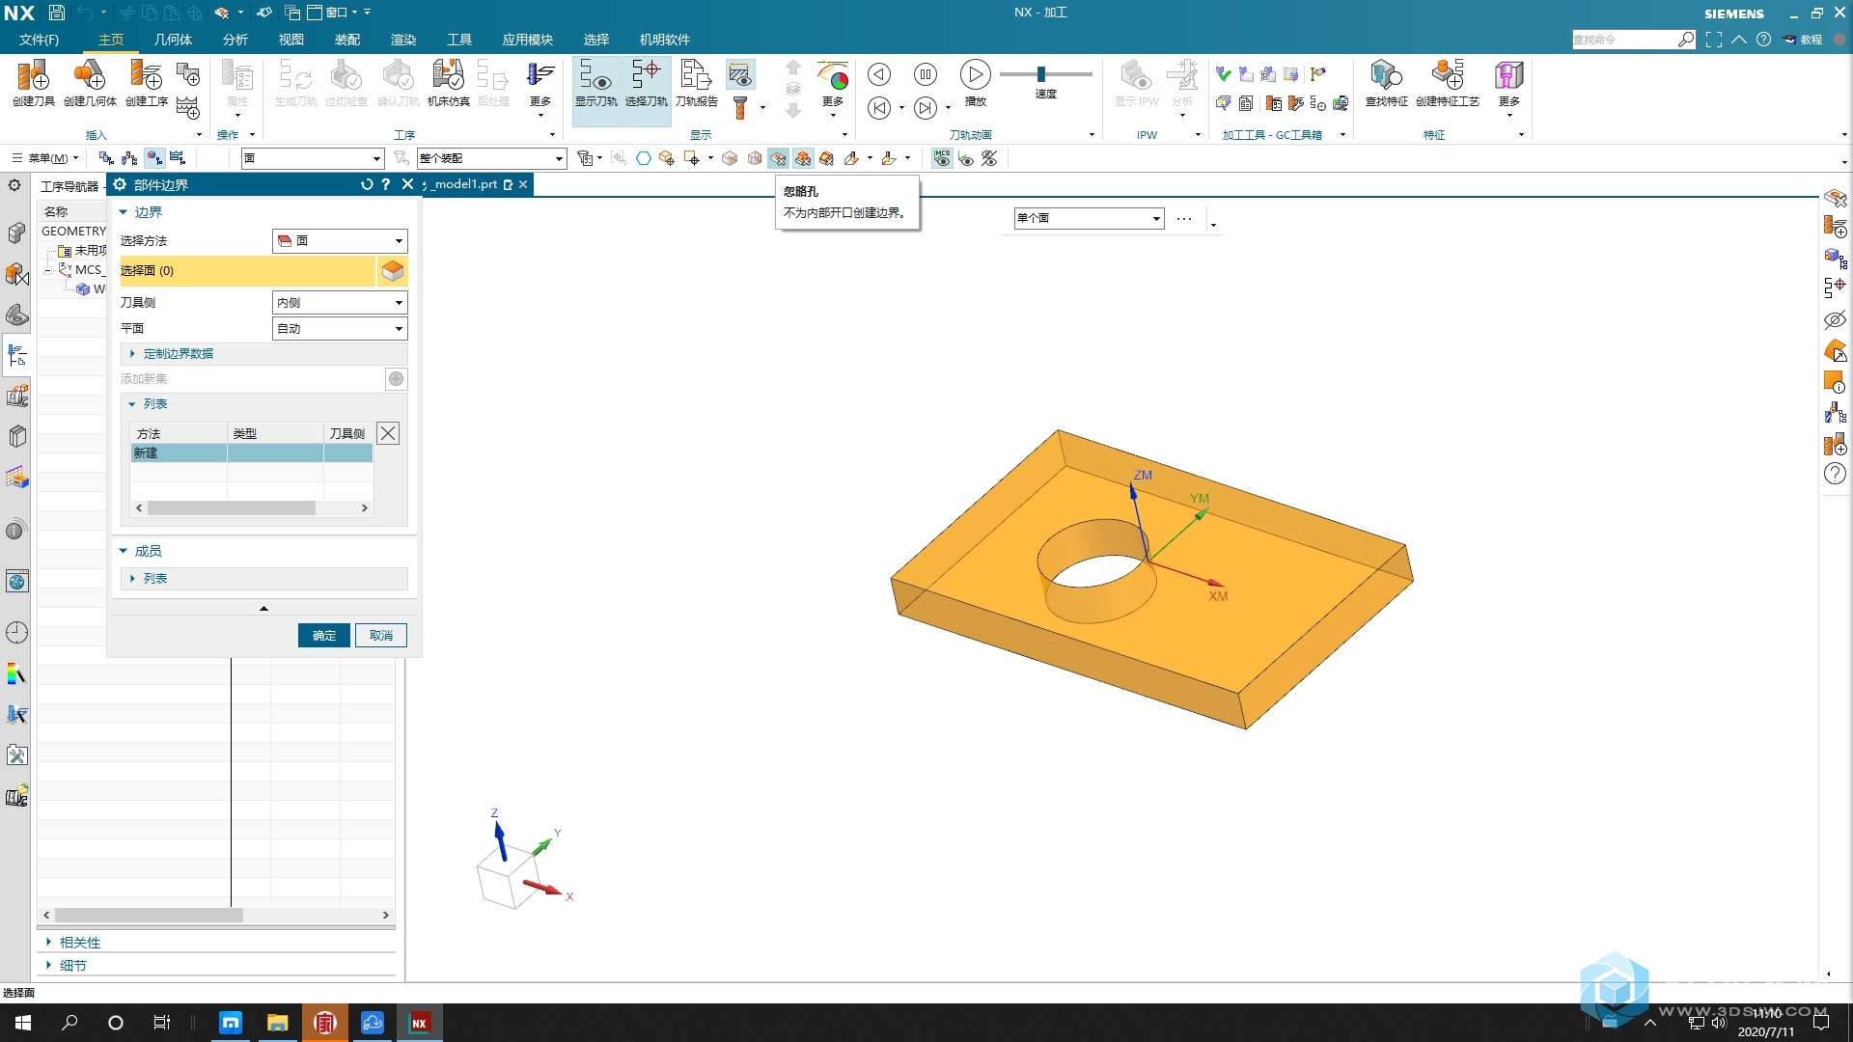Image resolution: width=1853 pixels, height=1042 pixels.
Task: Open the Windows Start menu
Action: tap(23, 1023)
